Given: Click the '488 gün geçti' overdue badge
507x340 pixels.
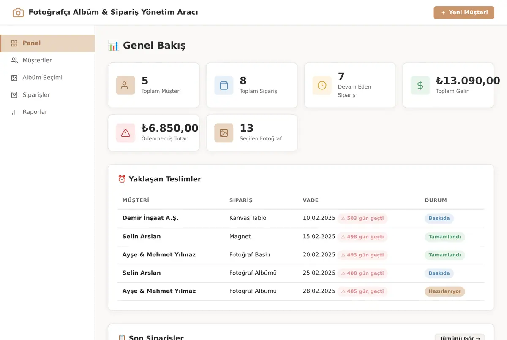Looking at the screenshot, I should point(363,273).
